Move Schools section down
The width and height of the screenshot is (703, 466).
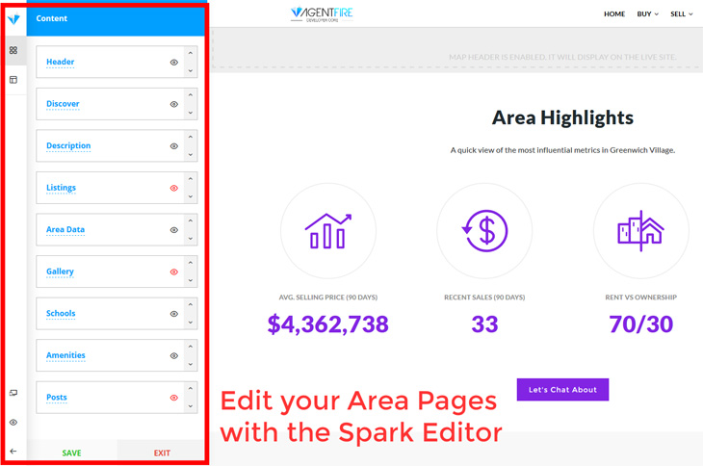tap(191, 322)
